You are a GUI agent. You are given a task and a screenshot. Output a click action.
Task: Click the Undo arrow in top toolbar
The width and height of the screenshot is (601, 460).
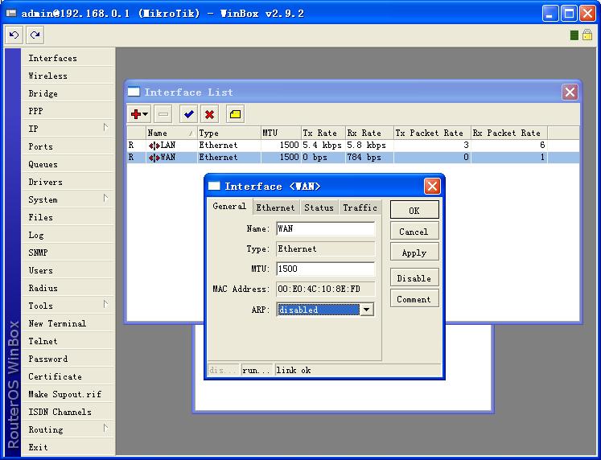pos(14,35)
